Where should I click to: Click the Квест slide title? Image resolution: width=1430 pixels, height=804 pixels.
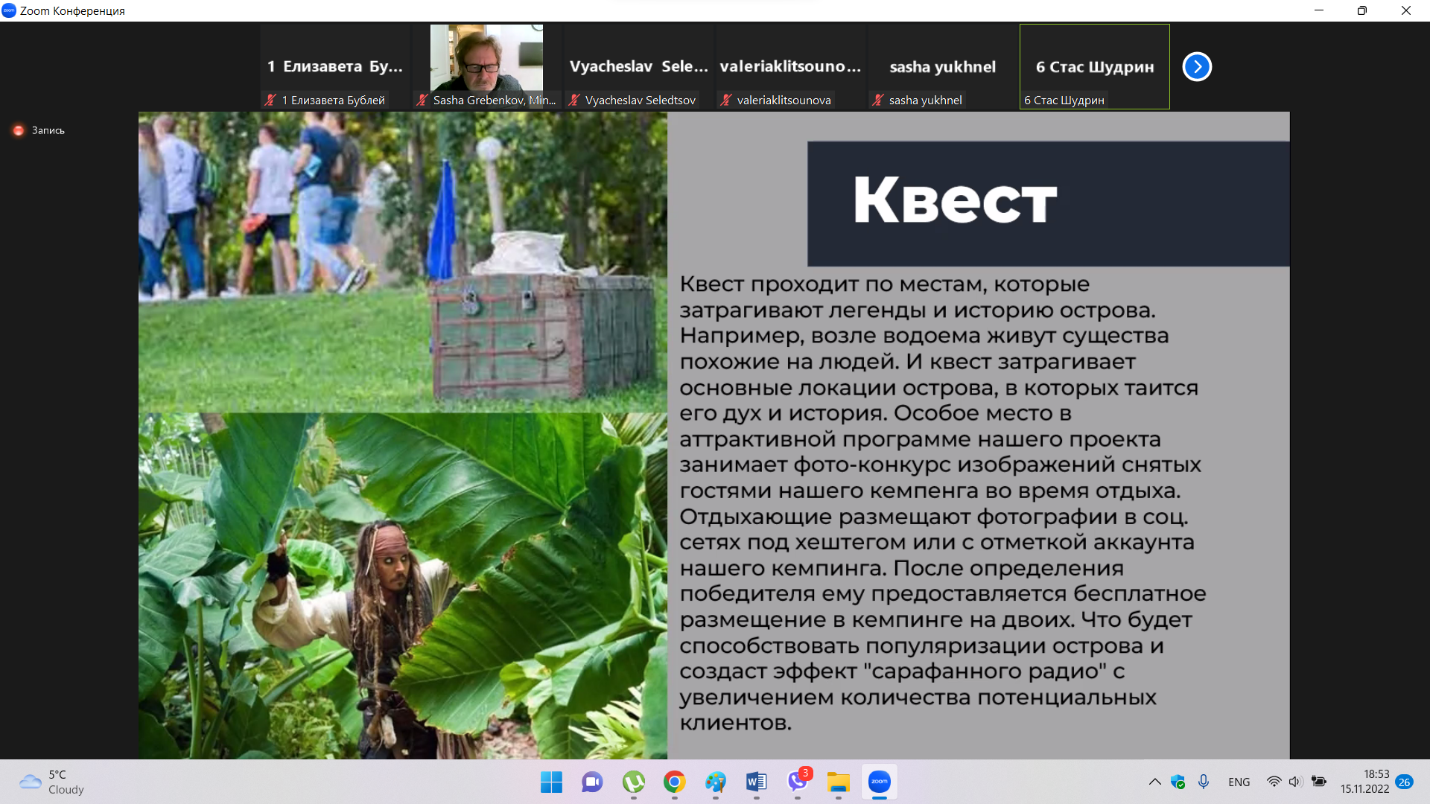pyautogui.click(x=955, y=200)
